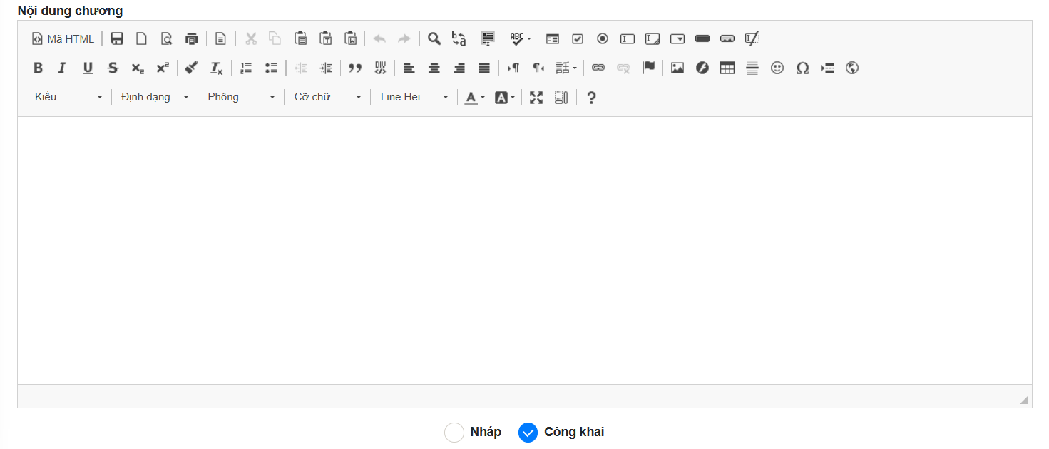Insert a smiley emoticon
The width and height of the screenshot is (1049, 449).
tap(777, 68)
